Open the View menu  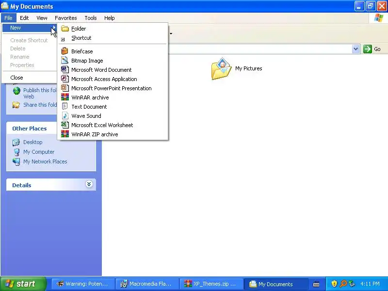click(x=42, y=18)
